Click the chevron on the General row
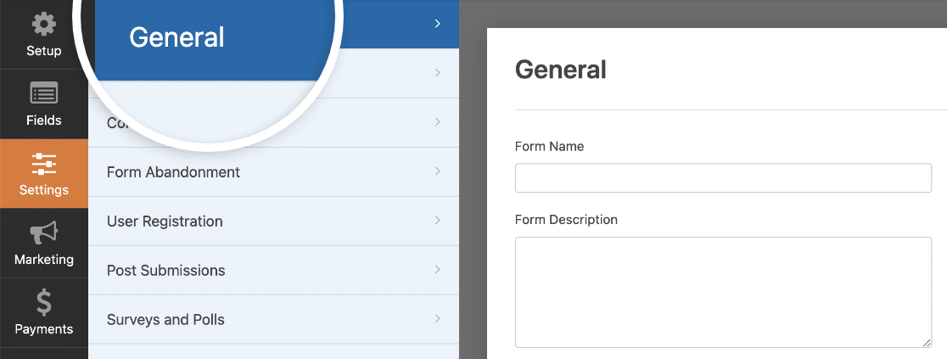This screenshot has height=359, width=947. 438,24
